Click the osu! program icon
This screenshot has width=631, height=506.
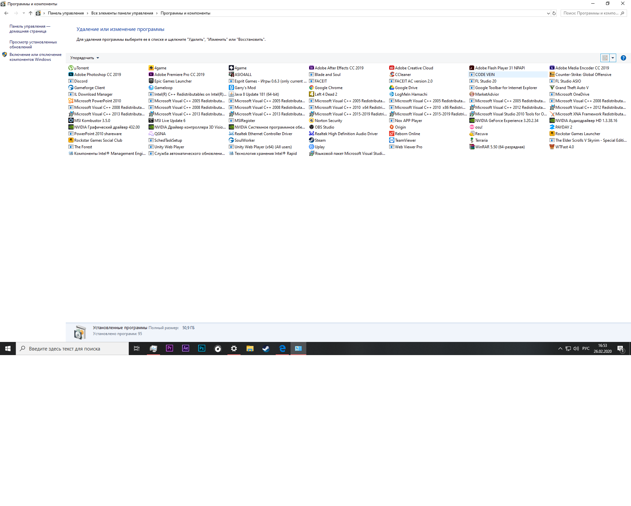coord(472,127)
